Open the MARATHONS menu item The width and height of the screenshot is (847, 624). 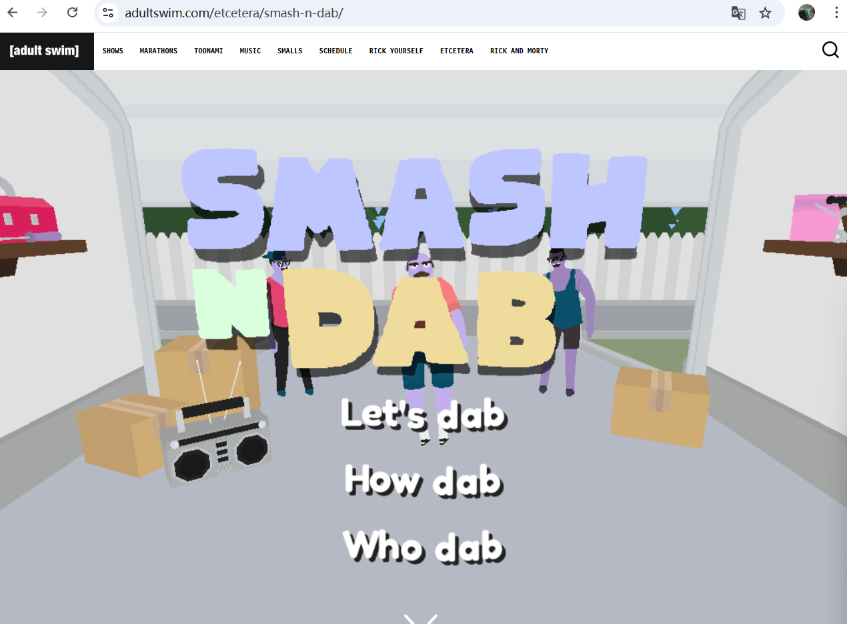[159, 51]
